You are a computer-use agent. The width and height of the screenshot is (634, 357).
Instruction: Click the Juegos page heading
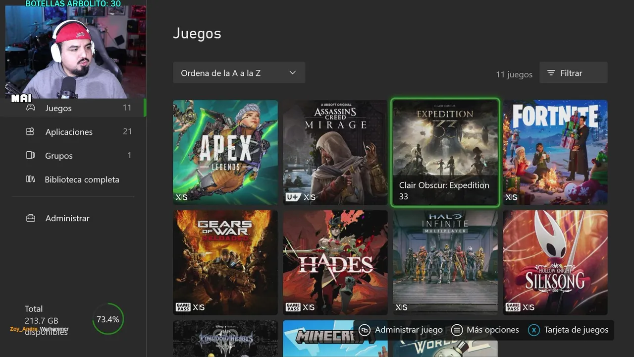(x=197, y=34)
